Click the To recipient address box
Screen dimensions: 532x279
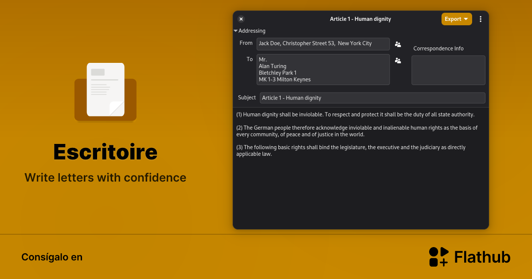click(x=323, y=69)
